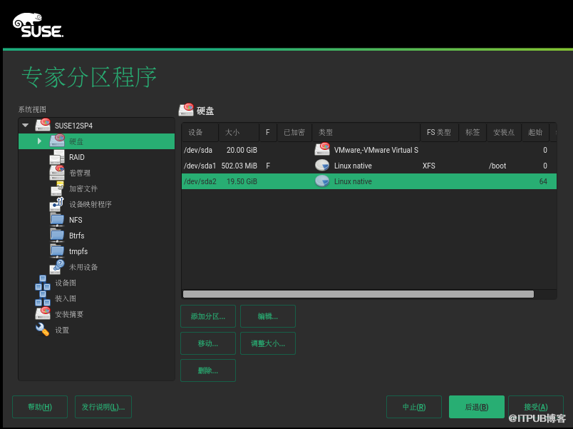
Task: Click the 装入图 mount graph icon
Action: 43,298
